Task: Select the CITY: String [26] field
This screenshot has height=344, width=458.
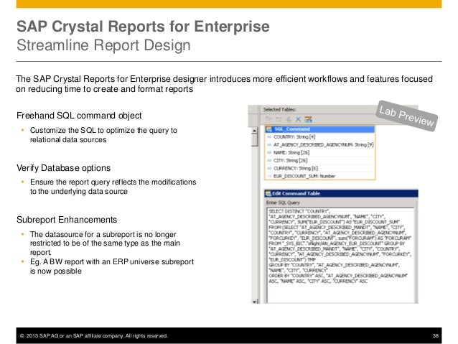Action: click(x=320, y=160)
